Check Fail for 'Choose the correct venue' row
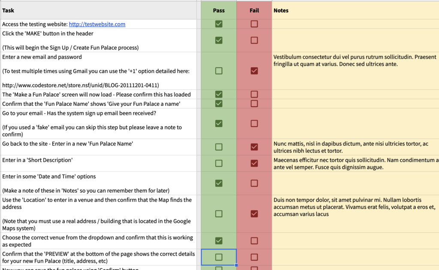 tap(254, 240)
